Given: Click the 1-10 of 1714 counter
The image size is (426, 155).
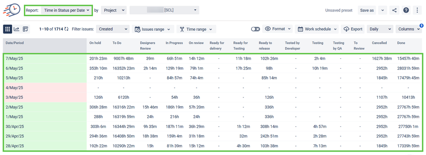Looking at the screenshot, I should coord(51,29).
